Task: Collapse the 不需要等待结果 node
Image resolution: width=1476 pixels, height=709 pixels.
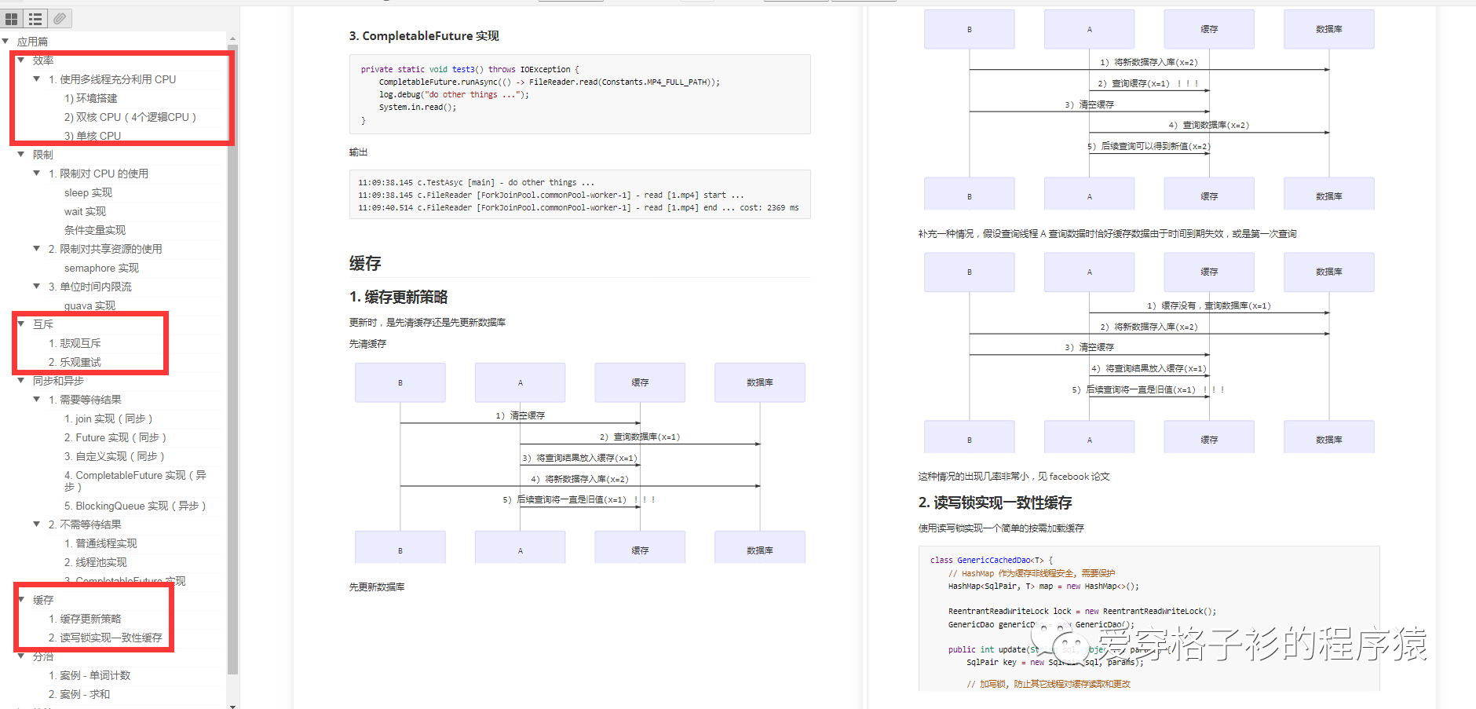Action: coord(37,524)
